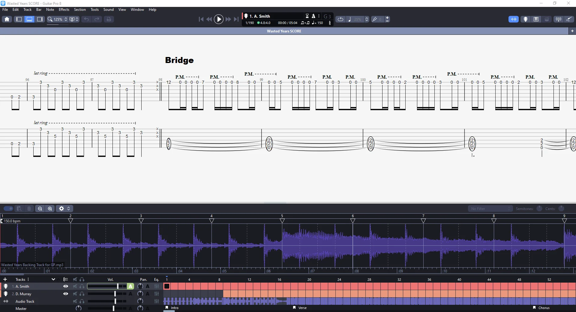Viewport: 576px width, 312px height.
Task: Open the Sound menu
Action: (x=109, y=10)
